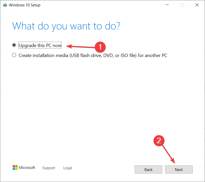Minimize the Windows 10 Setup window
Viewport: 205px width, 182px height.
(x=167, y=5)
